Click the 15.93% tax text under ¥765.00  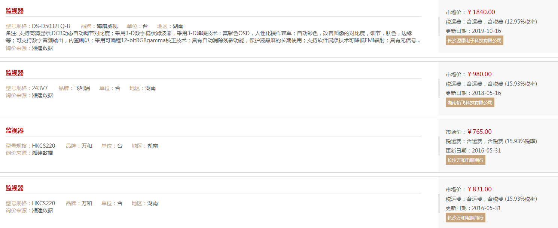click(521, 141)
